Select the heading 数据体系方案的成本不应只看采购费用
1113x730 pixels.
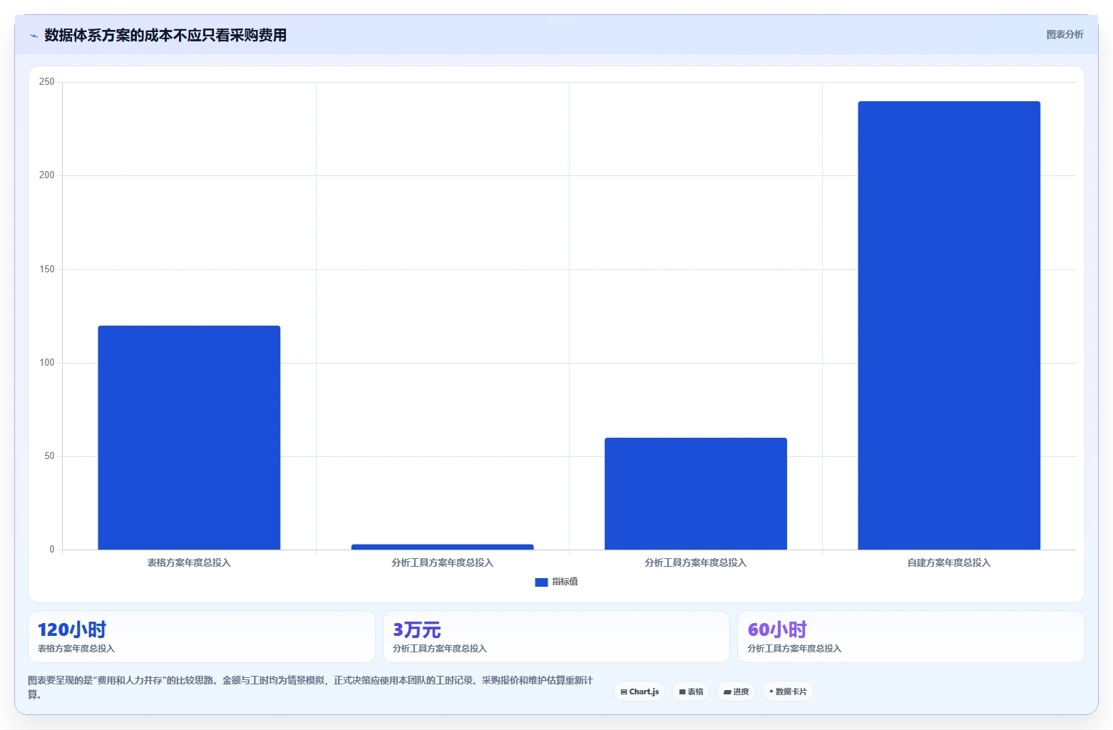pyautogui.click(x=165, y=35)
